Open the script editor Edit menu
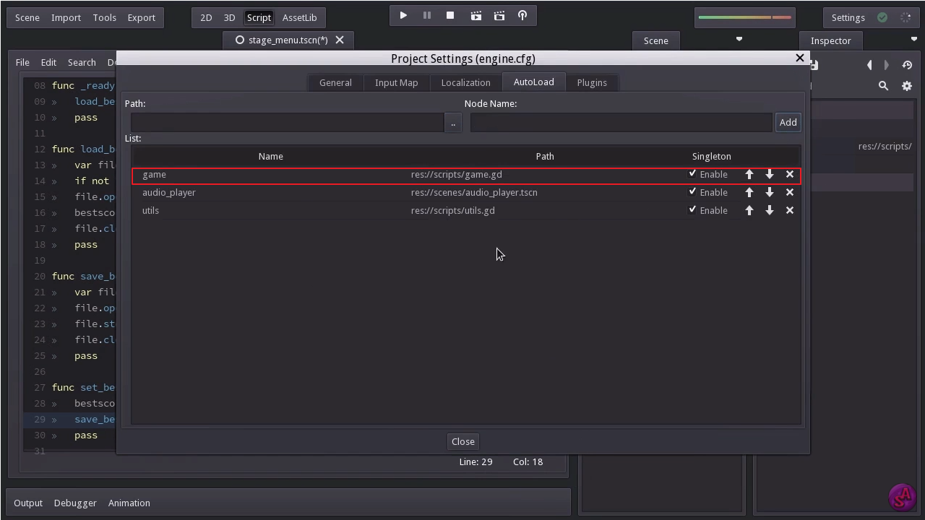Image resolution: width=925 pixels, height=520 pixels. [48, 62]
